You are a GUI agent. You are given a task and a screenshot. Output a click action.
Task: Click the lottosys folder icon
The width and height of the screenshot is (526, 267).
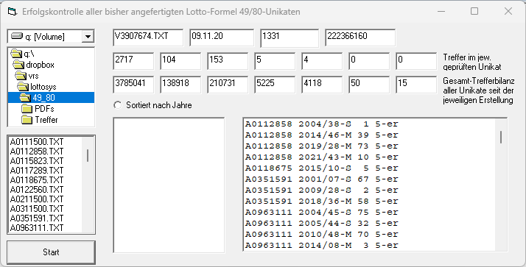(x=23, y=87)
